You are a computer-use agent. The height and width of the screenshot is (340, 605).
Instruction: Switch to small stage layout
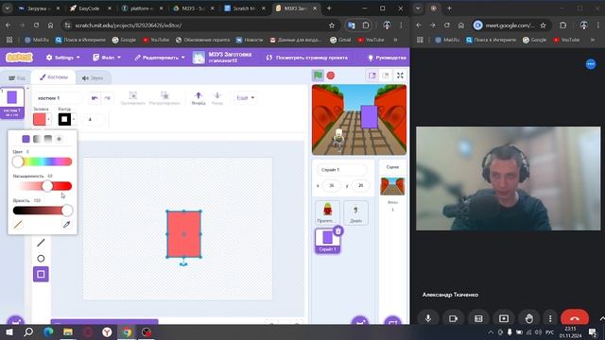click(372, 76)
